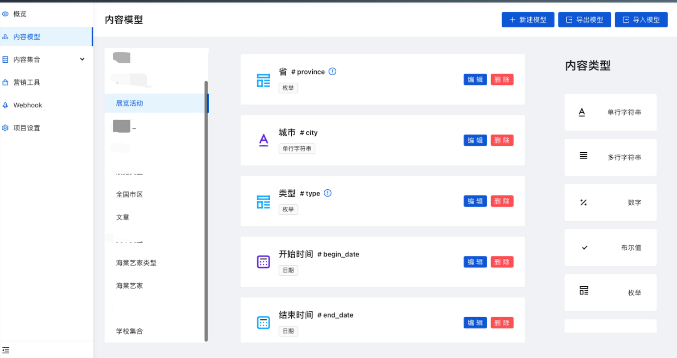Viewport: 677px width, 358px height.
Task: Click the Webhook rocket icon
Action: coord(5,105)
